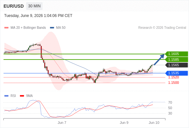Click the Jun 10 date axis label
Screen dimensions: 189x128
pyautogui.click(x=154, y=123)
